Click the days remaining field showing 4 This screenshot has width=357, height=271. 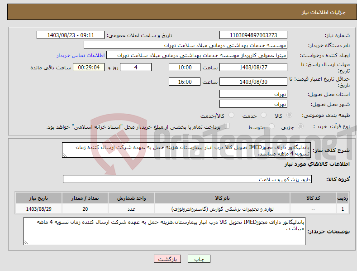click(136, 67)
